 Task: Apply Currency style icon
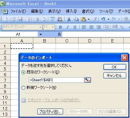[115, 27]
